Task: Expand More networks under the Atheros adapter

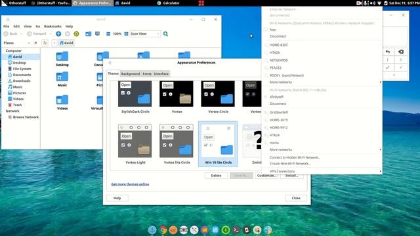Action: click(x=322, y=82)
